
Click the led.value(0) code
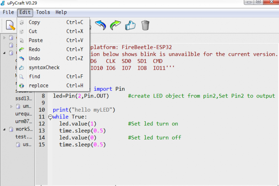(x=78, y=138)
